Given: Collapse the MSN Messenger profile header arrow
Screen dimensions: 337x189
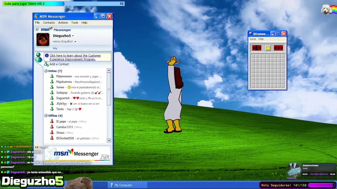Looking at the screenshot, I should pyautogui.click(x=37, y=29).
